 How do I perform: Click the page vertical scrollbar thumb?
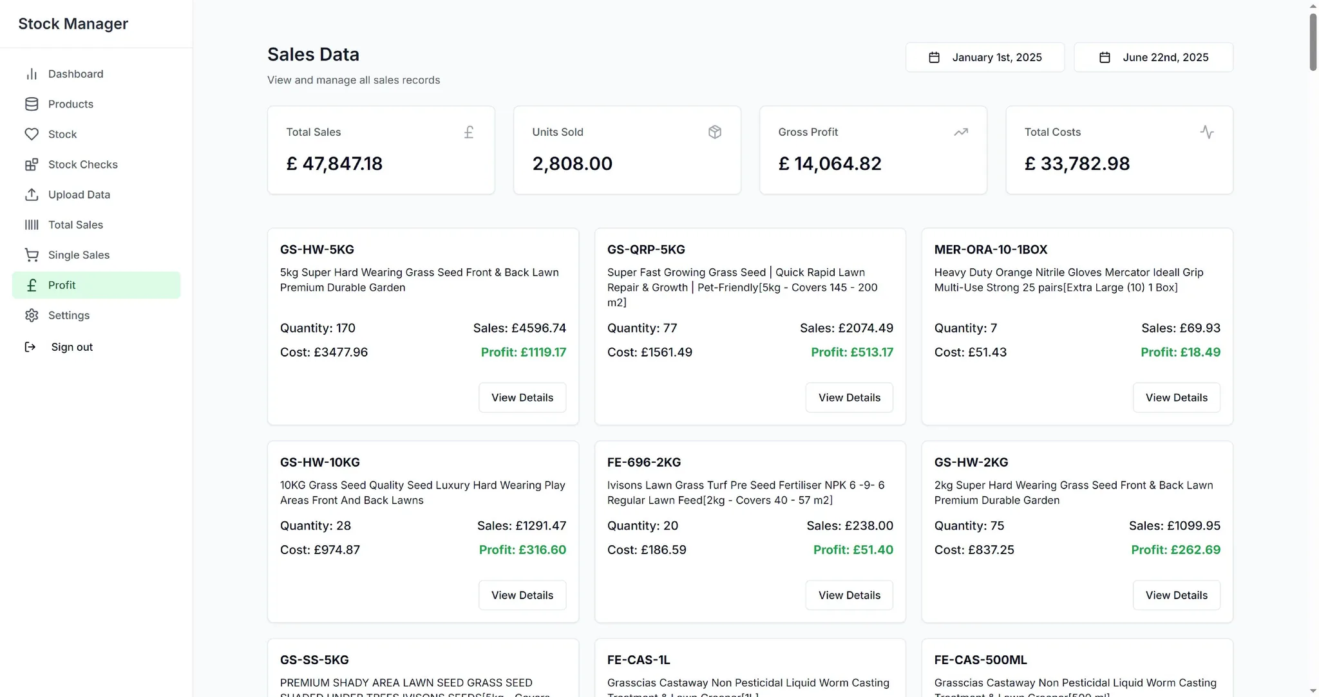(1313, 42)
